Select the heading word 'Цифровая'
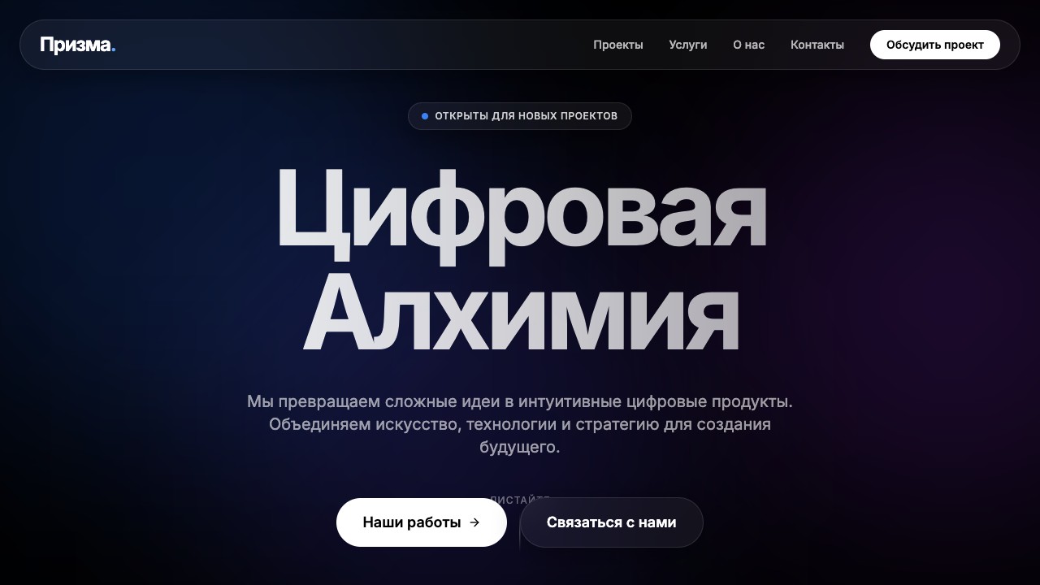The width and height of the screenshot is (1040, 585). pyautogui.click(x=520, y=211)
